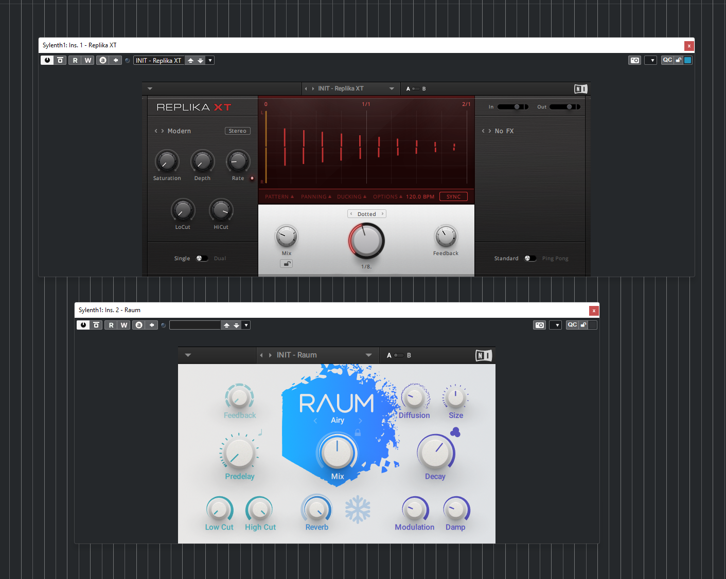Open the Raum plugin main menu arrow
The height and width of the screenshot is (579, 726).
point(188,355)
